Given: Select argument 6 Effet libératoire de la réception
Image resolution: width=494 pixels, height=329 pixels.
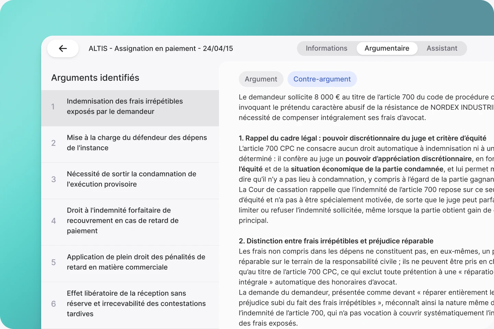Looking at the screenshot, I should coord(130,305).
